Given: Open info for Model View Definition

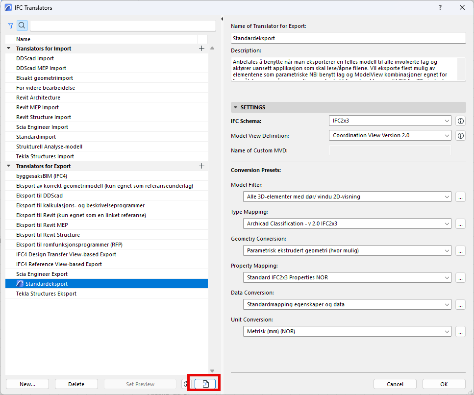Looking at the screenshot, I should click(x=460, y=136).
